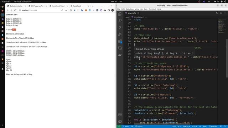
Task: Open the MetaMask fox extension
Action: pyautogui.click(x=86, y=10)
